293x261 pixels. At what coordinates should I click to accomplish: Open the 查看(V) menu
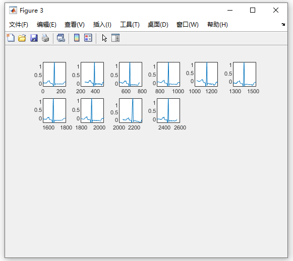[74, 25]
